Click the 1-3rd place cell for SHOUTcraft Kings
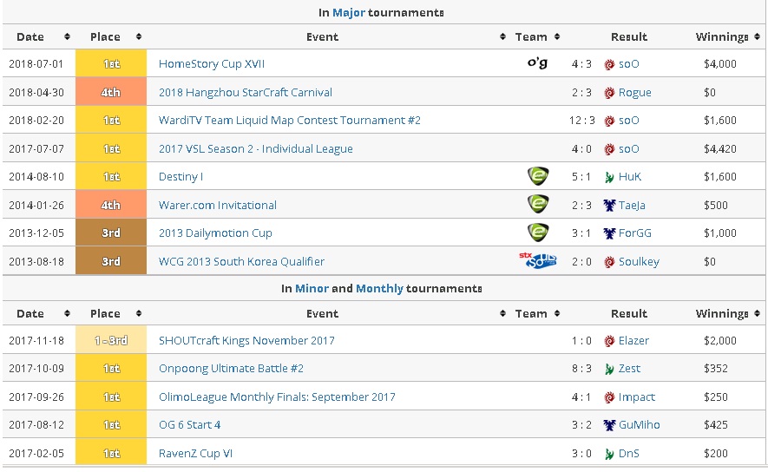 point(111,340)
